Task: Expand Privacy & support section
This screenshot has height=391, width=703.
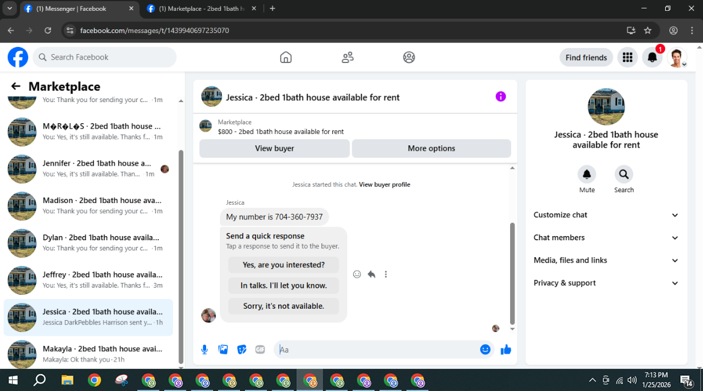Action: tap(606, 283)
